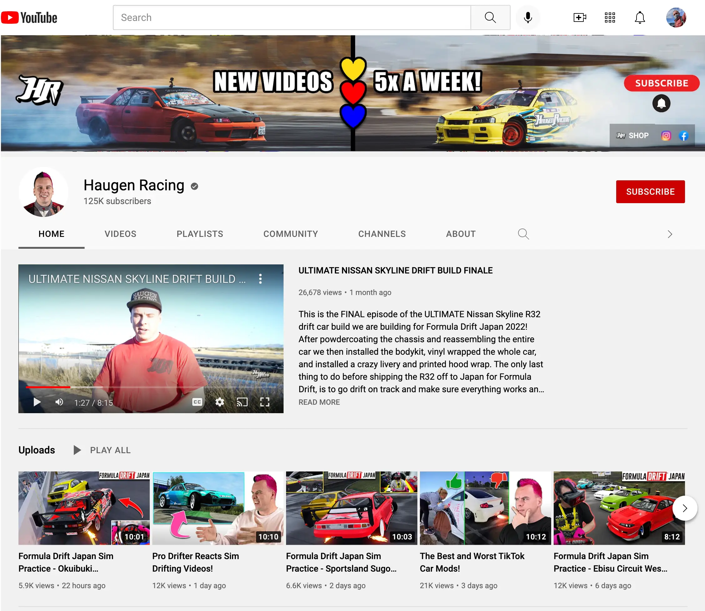Viewport: 705px width, 611px height.
Task: Seek using the video progress bar
Action: 150,387
